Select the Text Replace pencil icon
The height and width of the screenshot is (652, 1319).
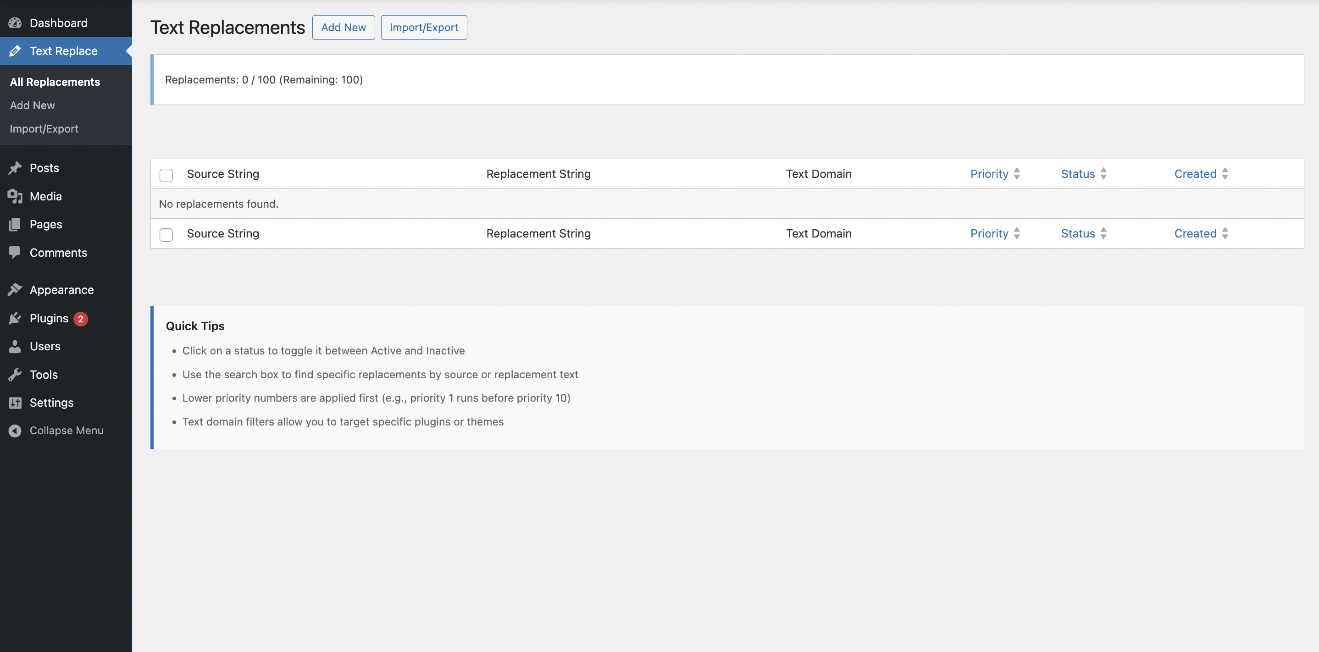pos(15,51)
